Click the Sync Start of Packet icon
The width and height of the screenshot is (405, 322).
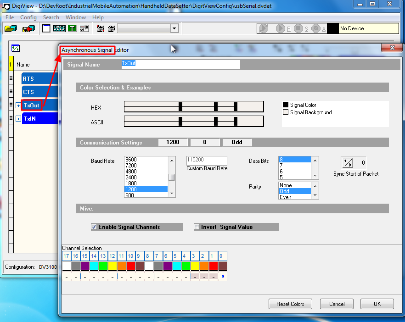[348, 162]
